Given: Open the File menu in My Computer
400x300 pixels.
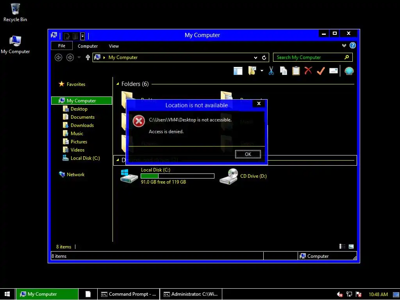Looking at the screenshot, I should click(x=62, y=46).
